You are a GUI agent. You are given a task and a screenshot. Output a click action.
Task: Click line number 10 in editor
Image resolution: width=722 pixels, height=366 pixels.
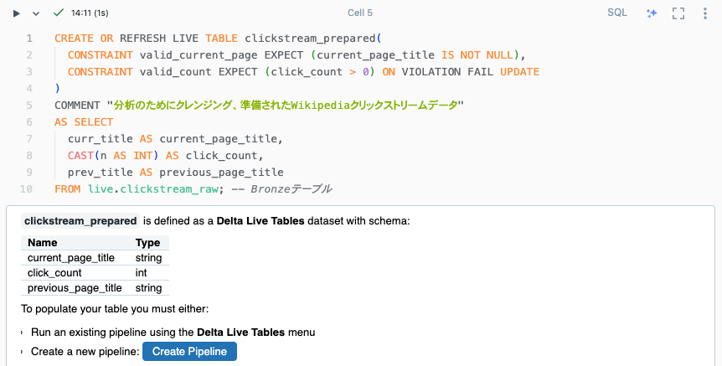26,188
